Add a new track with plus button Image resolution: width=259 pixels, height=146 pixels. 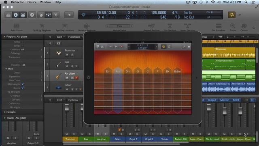click(x=50, y=43)
